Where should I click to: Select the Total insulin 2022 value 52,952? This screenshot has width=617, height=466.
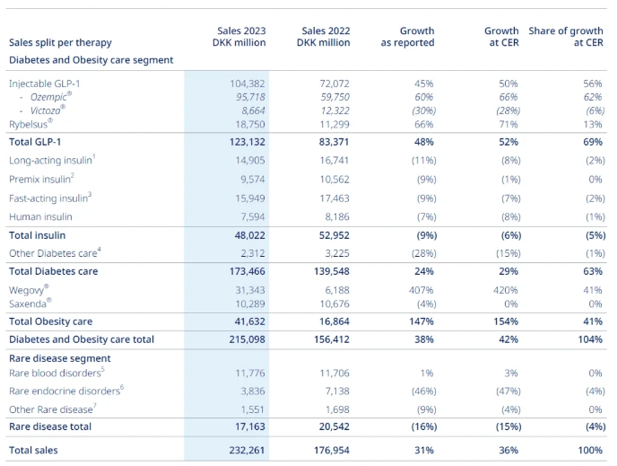click(335, 235)
